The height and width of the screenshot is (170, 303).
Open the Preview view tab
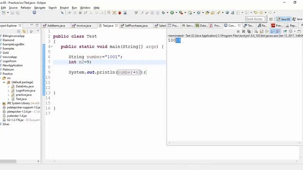coord(277,25)
